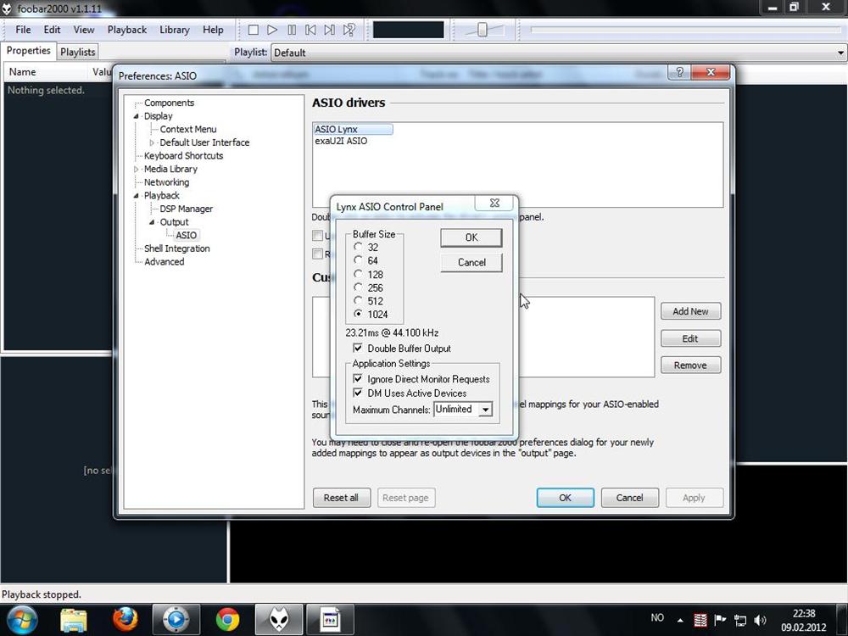Viewport: 848px width, 636px height.
Task: Open the Playlist Default dropdown
Action: click(558, 53)
